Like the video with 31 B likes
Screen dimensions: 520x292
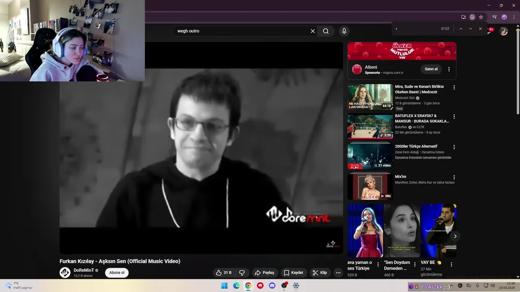(223, 273)
